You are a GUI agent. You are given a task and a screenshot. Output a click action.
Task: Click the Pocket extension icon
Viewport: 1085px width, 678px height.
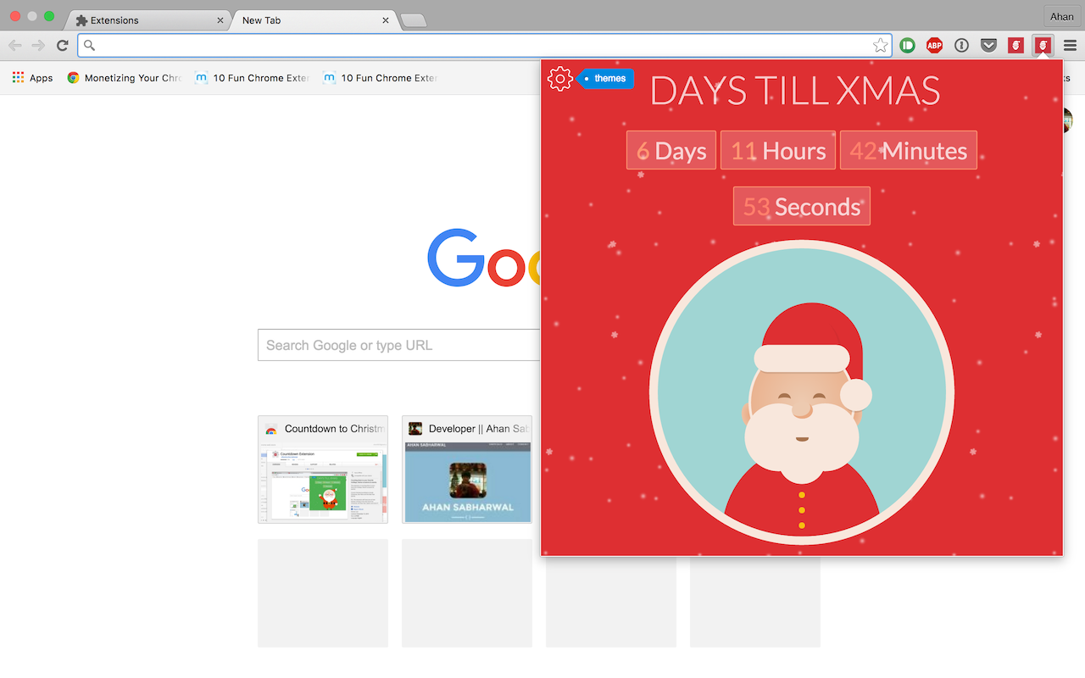tap(988, 46)
